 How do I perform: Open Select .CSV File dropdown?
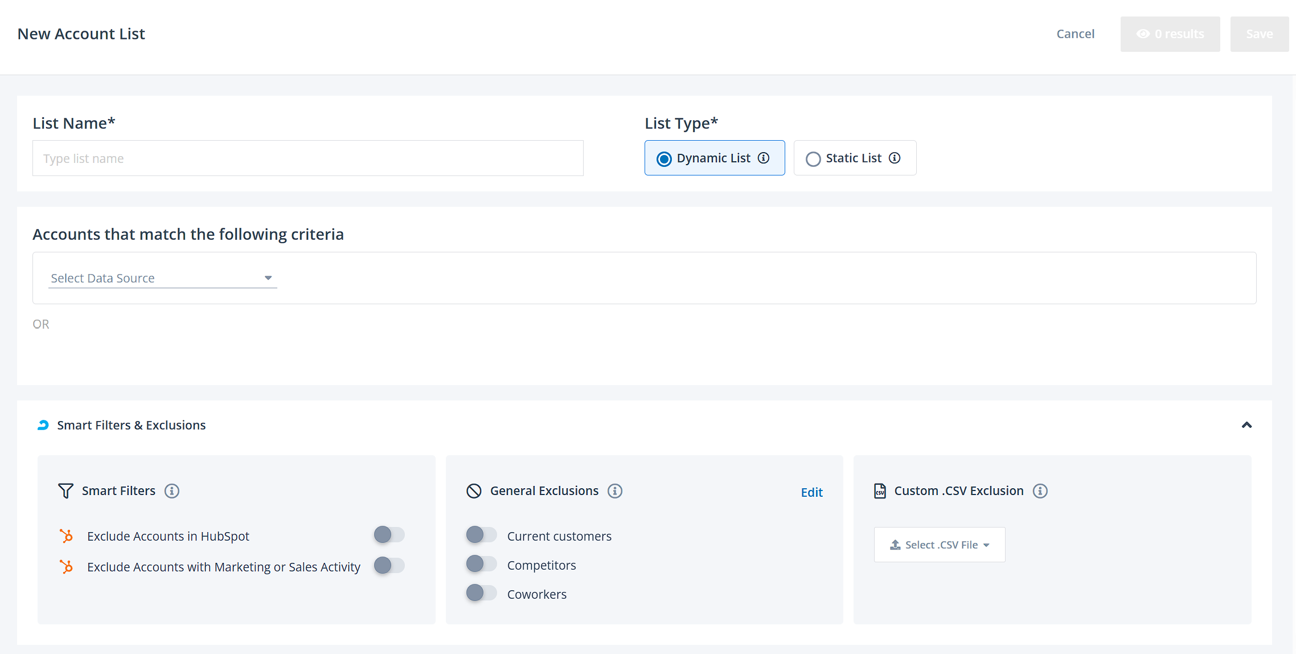pos(940,545)
